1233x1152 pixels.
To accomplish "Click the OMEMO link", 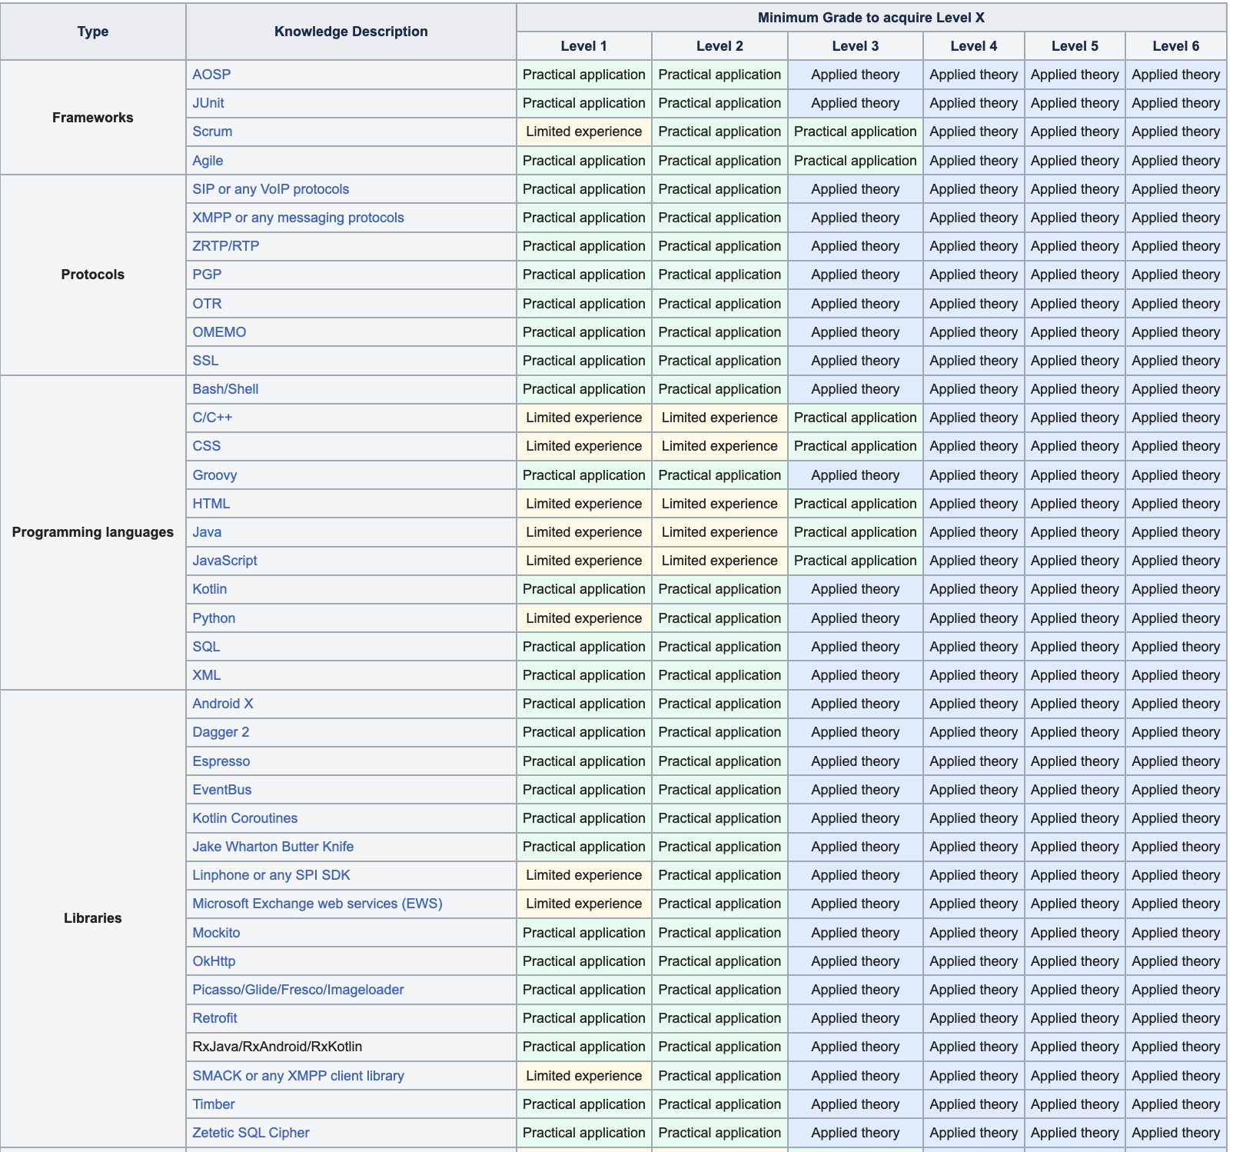I will pos(219,332).
